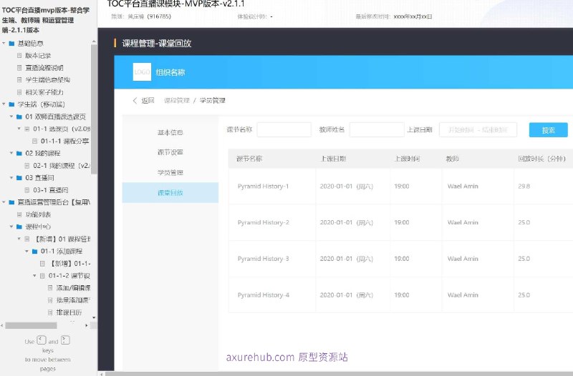Click the 03 直播间 folder icon
Screen dimensions: 573x376
coord(19,177)
